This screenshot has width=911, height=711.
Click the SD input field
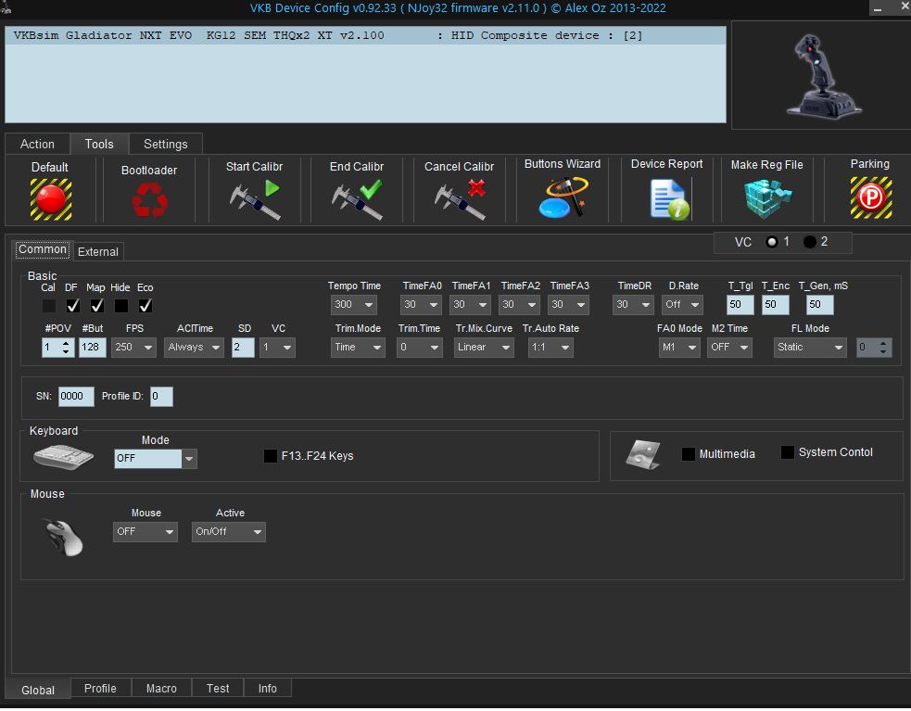[x=243, y=347]
